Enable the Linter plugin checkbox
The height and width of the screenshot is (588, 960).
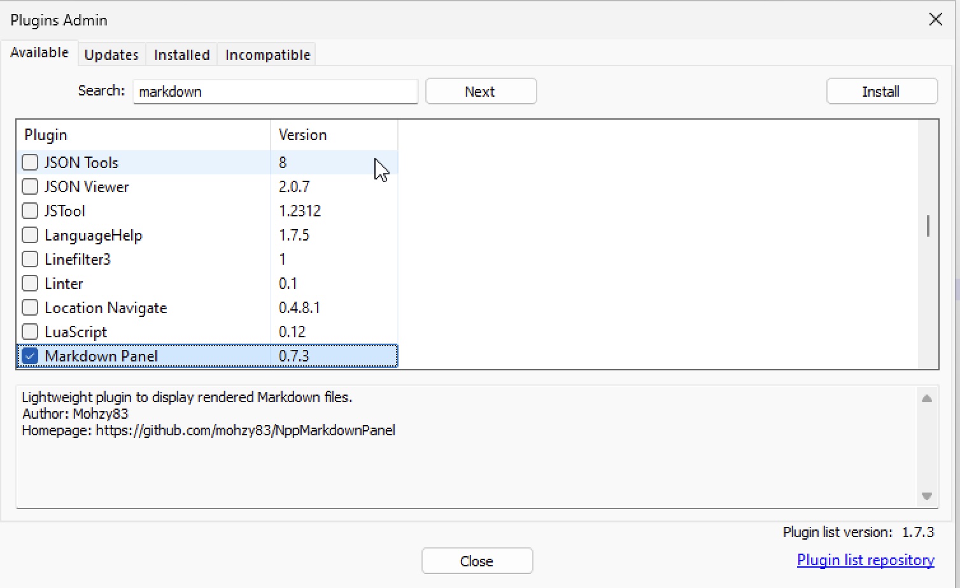coord(30,283)
